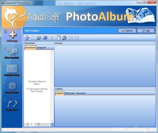Open an album with the open folder icon
This screenshot has height=133, width=158.
tap(65, 38)
